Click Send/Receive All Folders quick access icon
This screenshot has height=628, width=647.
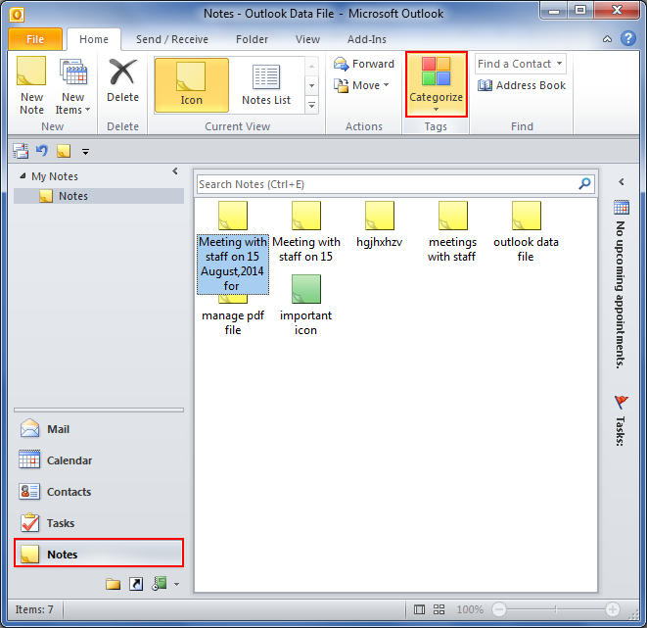click(x=21, y=151)
